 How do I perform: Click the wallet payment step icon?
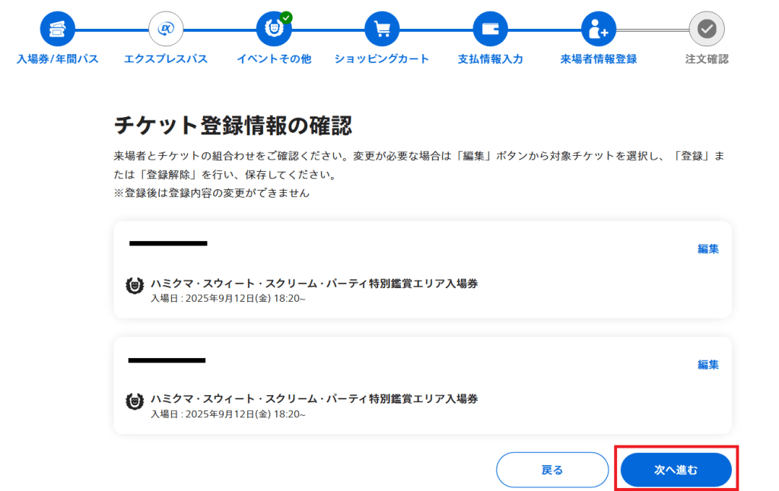(x=490, y=30)
